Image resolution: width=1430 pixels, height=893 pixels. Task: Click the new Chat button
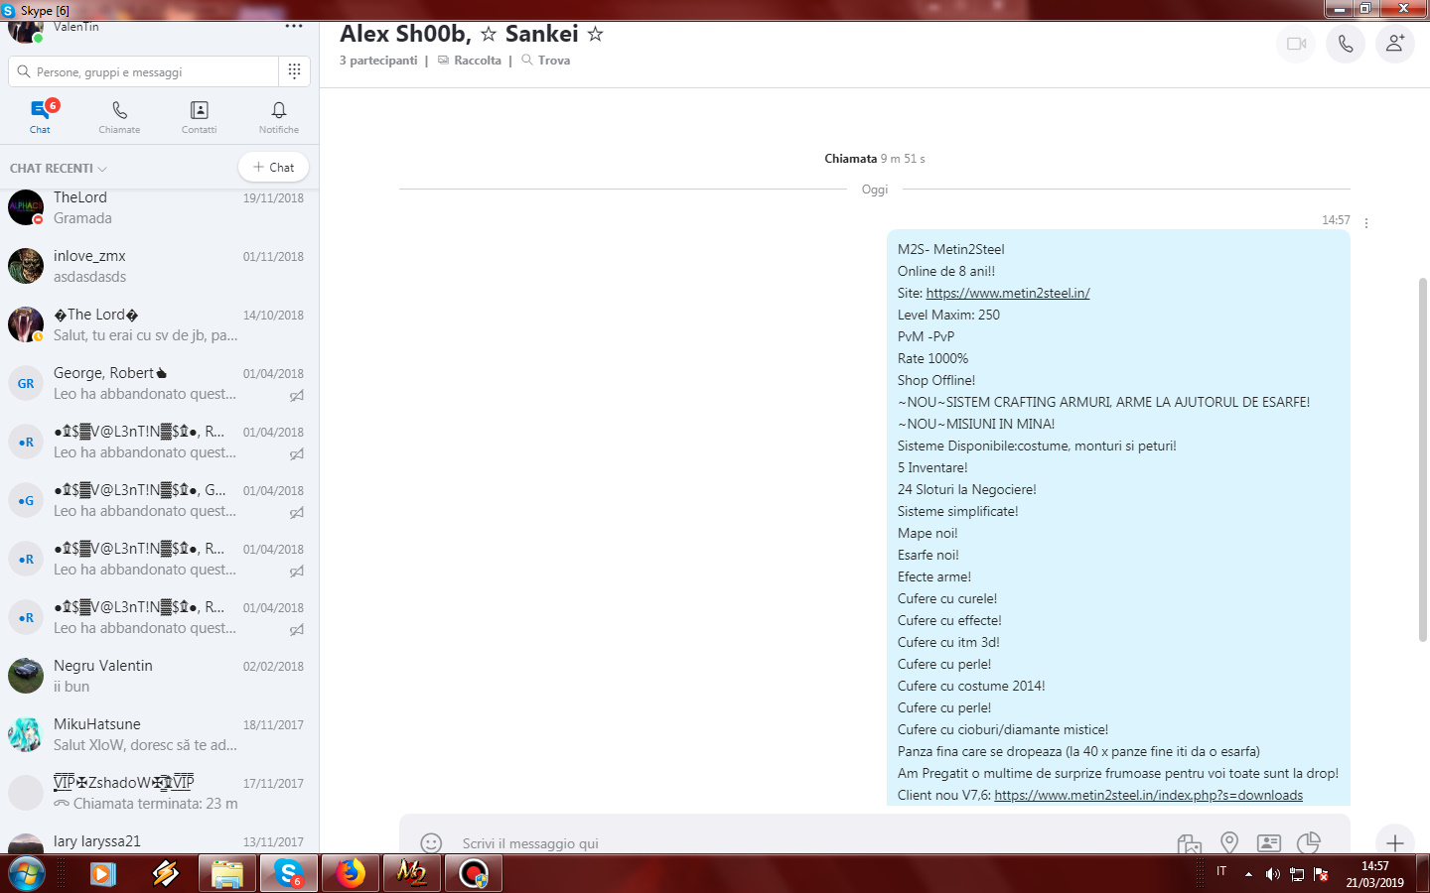click(x=273, y=167)
